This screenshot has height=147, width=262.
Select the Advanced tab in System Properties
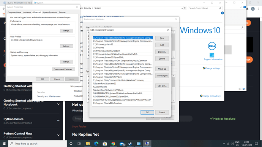(36, 12)
